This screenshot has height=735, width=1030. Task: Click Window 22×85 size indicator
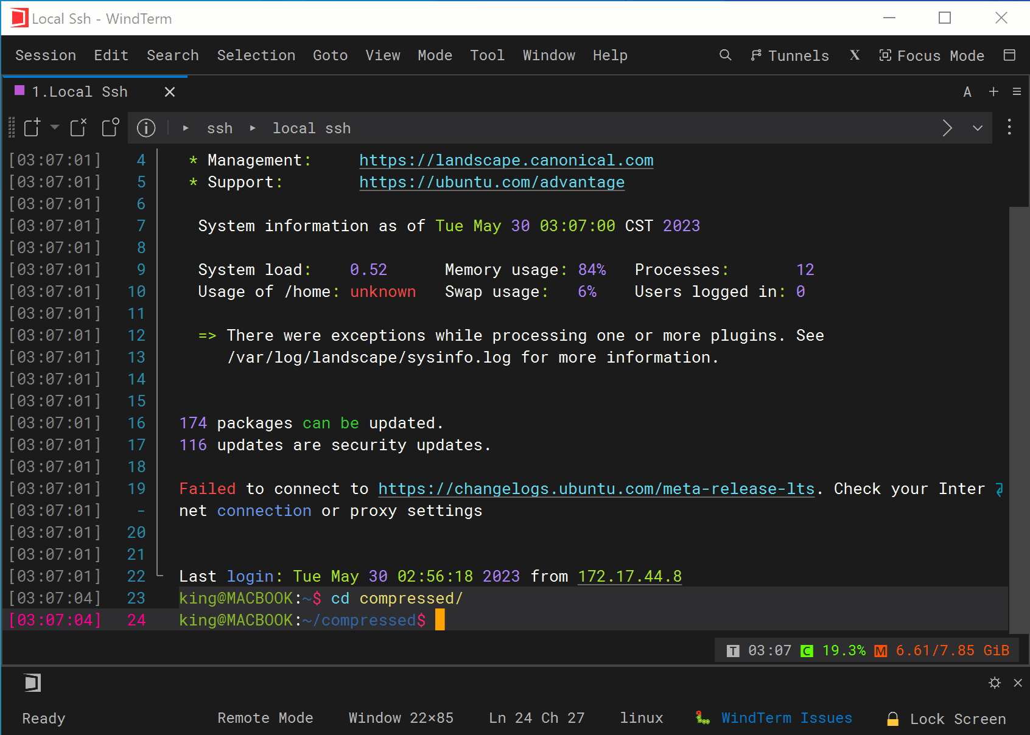coord(401,718)
